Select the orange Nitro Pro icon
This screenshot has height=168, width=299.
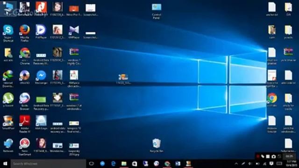[x=74, y=10]
